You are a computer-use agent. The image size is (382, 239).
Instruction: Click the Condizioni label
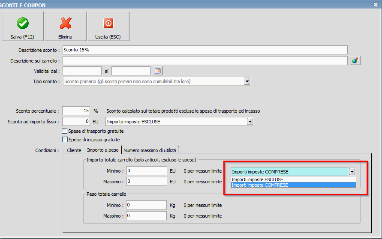coord(47,150)
